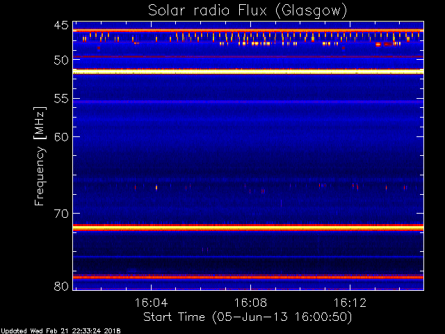This screenshot has width=445, height=334.
Task: Click the 80 frequency tick label
Action: [x=61, y=286]
